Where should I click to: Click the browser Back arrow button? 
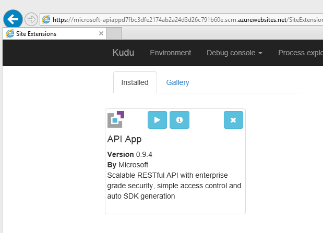pos(12,19)
